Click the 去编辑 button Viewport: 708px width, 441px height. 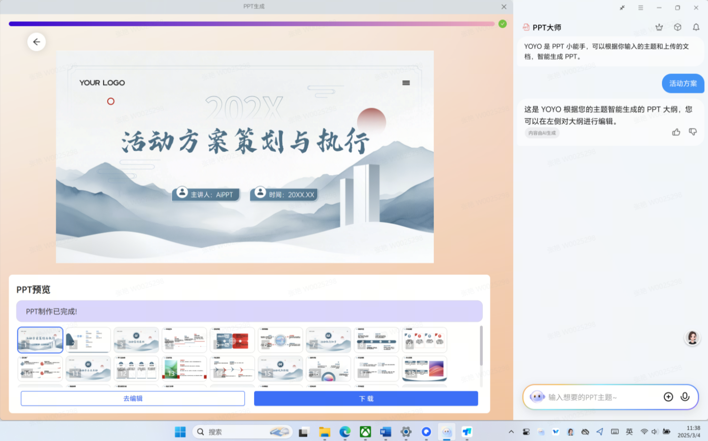tap(133, 398)
